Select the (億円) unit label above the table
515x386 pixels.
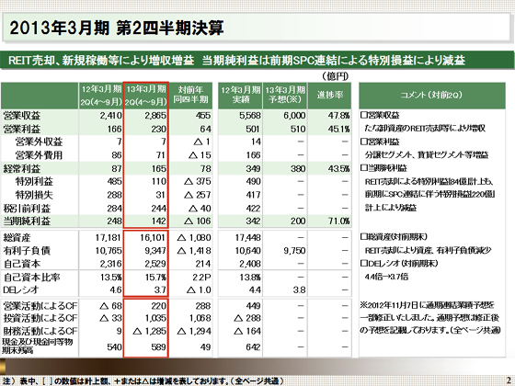coord(335,76)
